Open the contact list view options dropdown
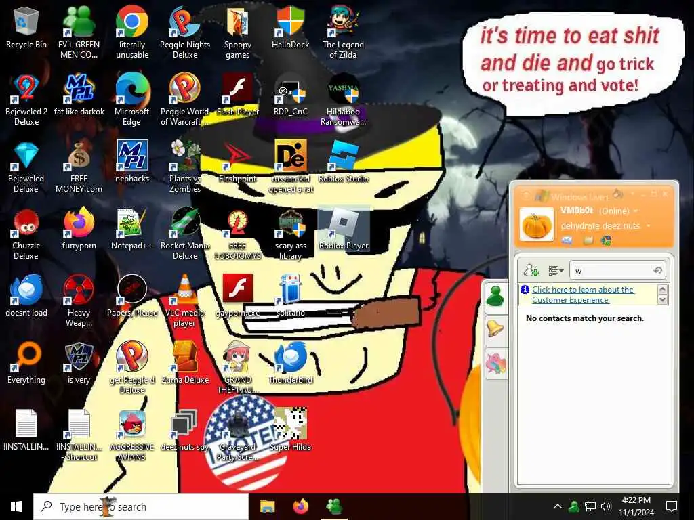This screenshot has height=520, width=694. point(556,270)
